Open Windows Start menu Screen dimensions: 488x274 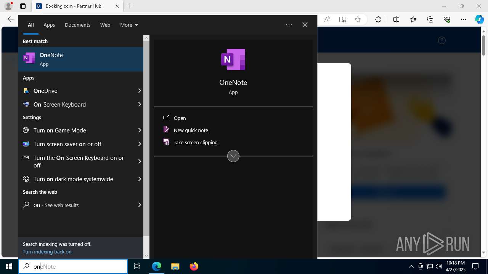point(9,266)
